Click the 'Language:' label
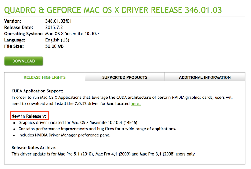 pyautogui.click(x=15, y=40)
